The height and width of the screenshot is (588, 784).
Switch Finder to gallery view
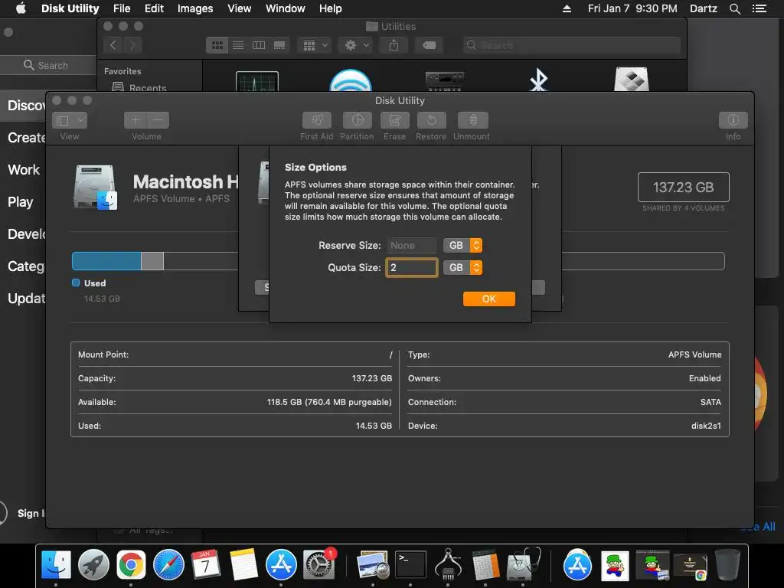(279, 45)
